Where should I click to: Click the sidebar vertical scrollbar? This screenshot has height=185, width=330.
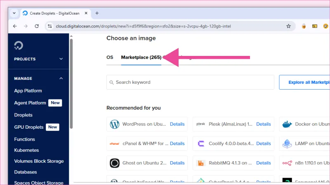tap(71, 83)
